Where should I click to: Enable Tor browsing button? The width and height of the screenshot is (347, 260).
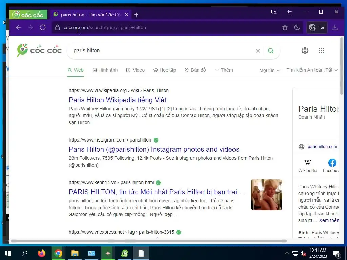point(317,27)
